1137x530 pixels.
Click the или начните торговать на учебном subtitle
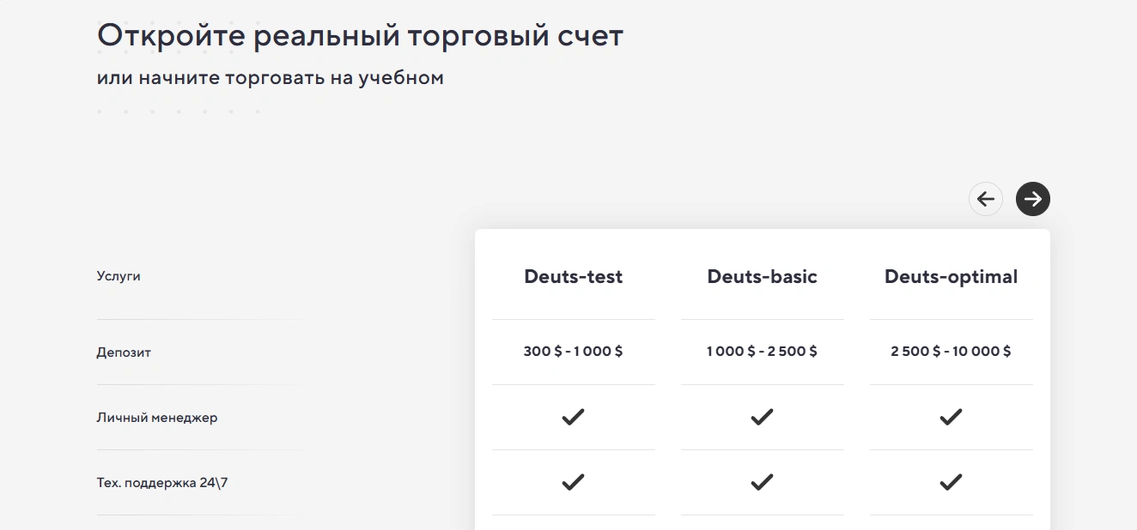point(271,78)
